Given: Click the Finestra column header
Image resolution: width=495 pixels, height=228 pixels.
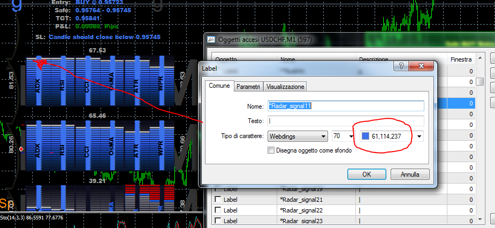Looking at the screenshot, I should coord(461,59).
